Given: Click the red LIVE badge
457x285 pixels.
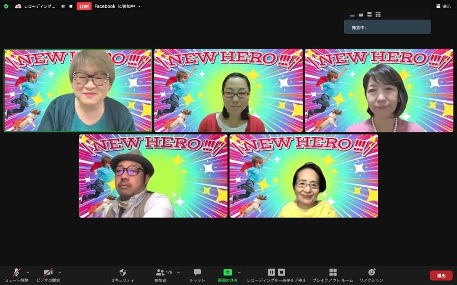Looking at the screenshot, I should [84, 6].
